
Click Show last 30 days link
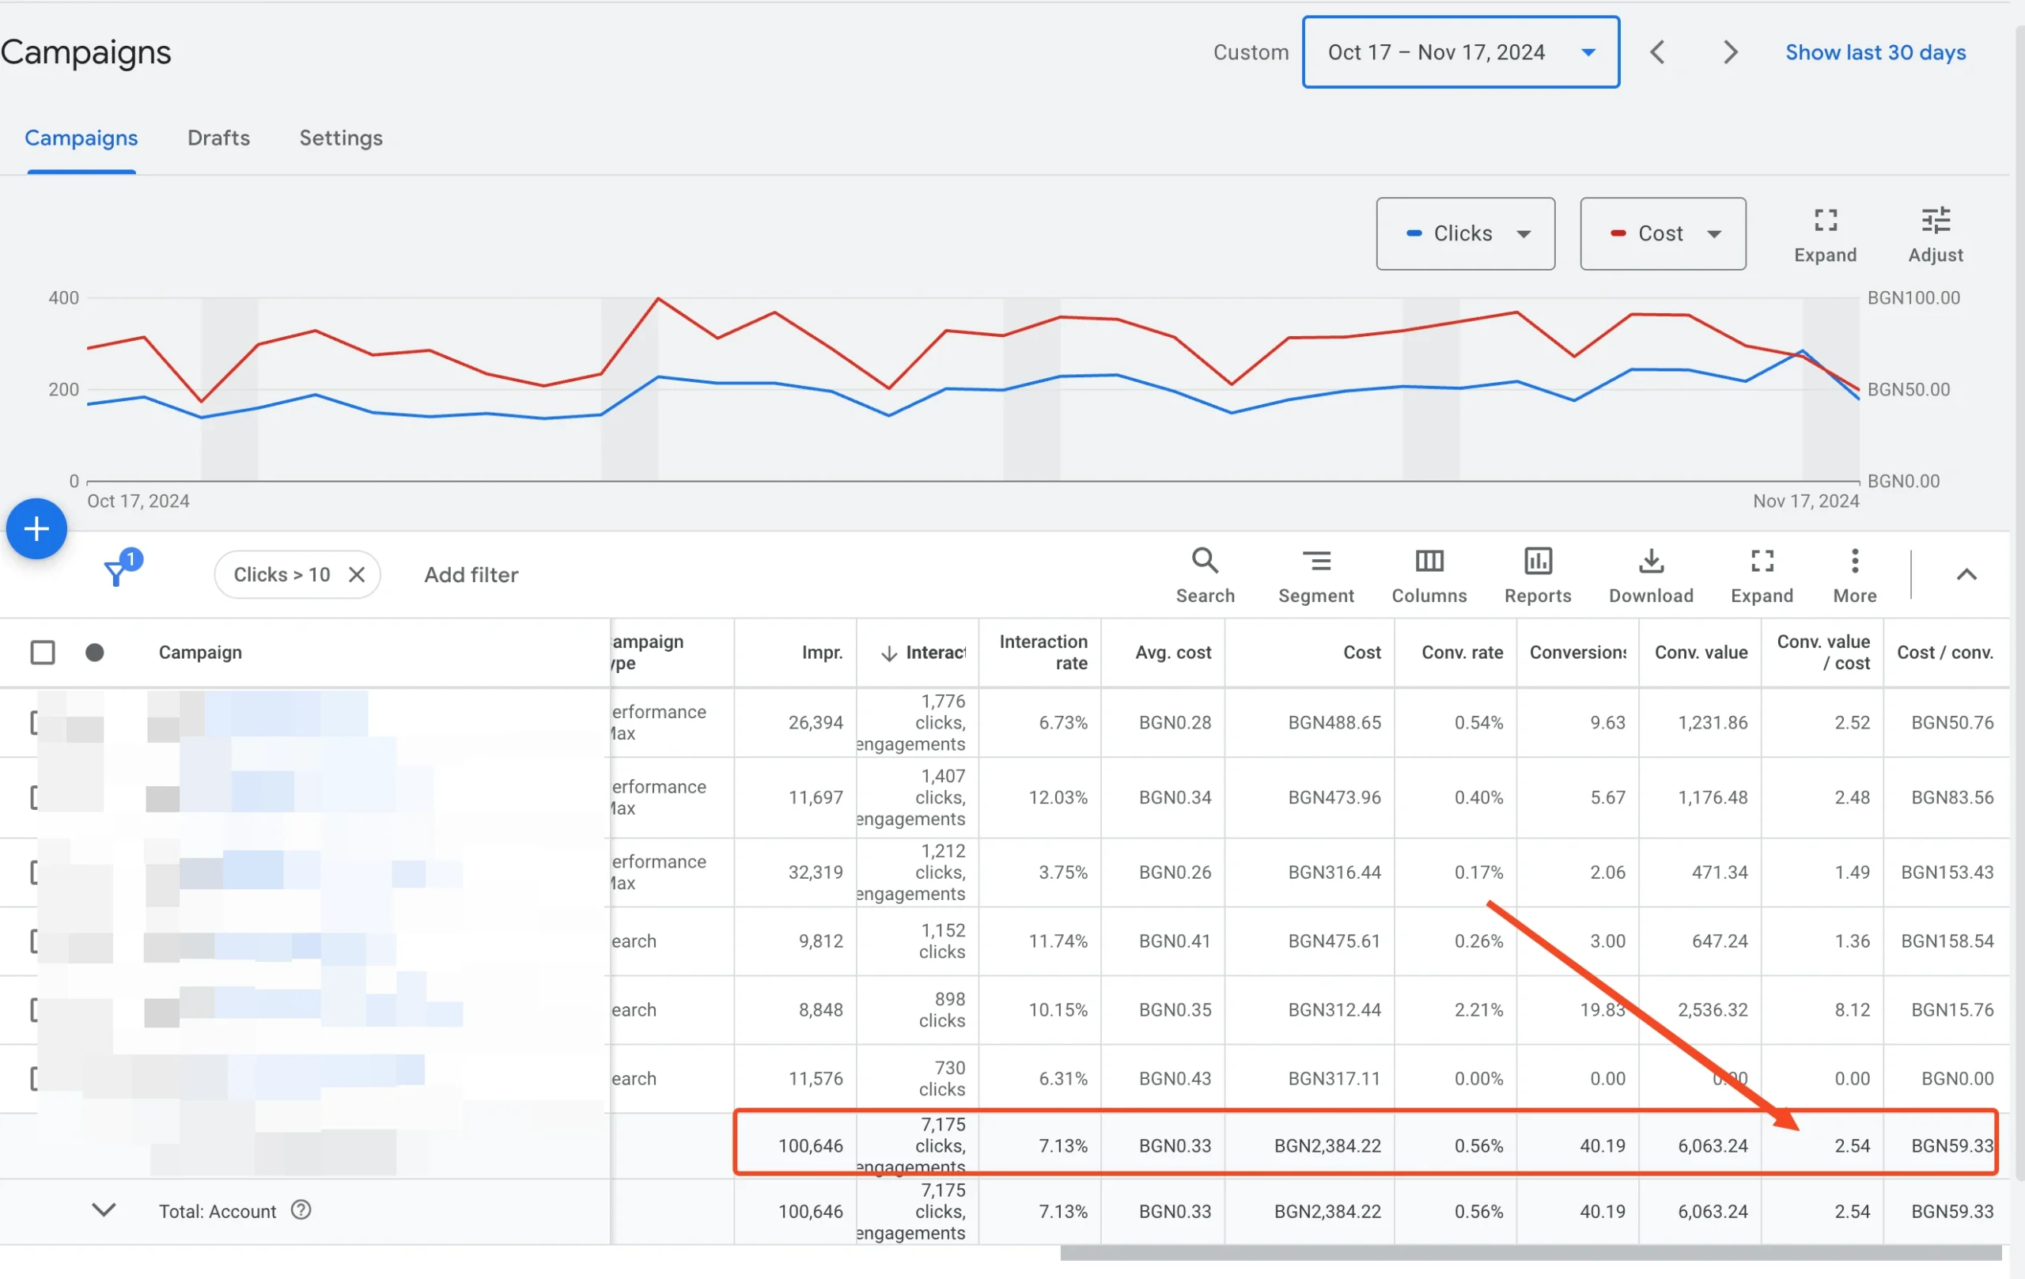[1875, 52]
